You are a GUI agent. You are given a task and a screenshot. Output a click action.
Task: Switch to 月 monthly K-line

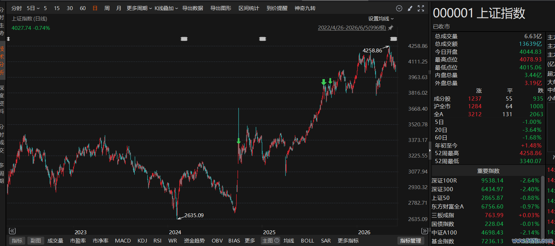[x=119, y=8]
